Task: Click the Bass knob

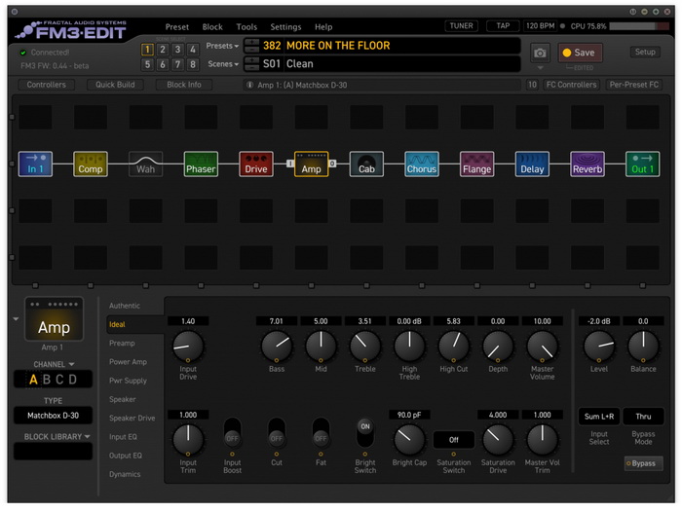Action: click(x=277, y=346)
